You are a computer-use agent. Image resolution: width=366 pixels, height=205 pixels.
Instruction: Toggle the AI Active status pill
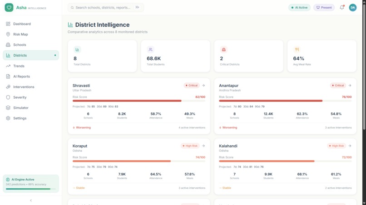(299, 7)
